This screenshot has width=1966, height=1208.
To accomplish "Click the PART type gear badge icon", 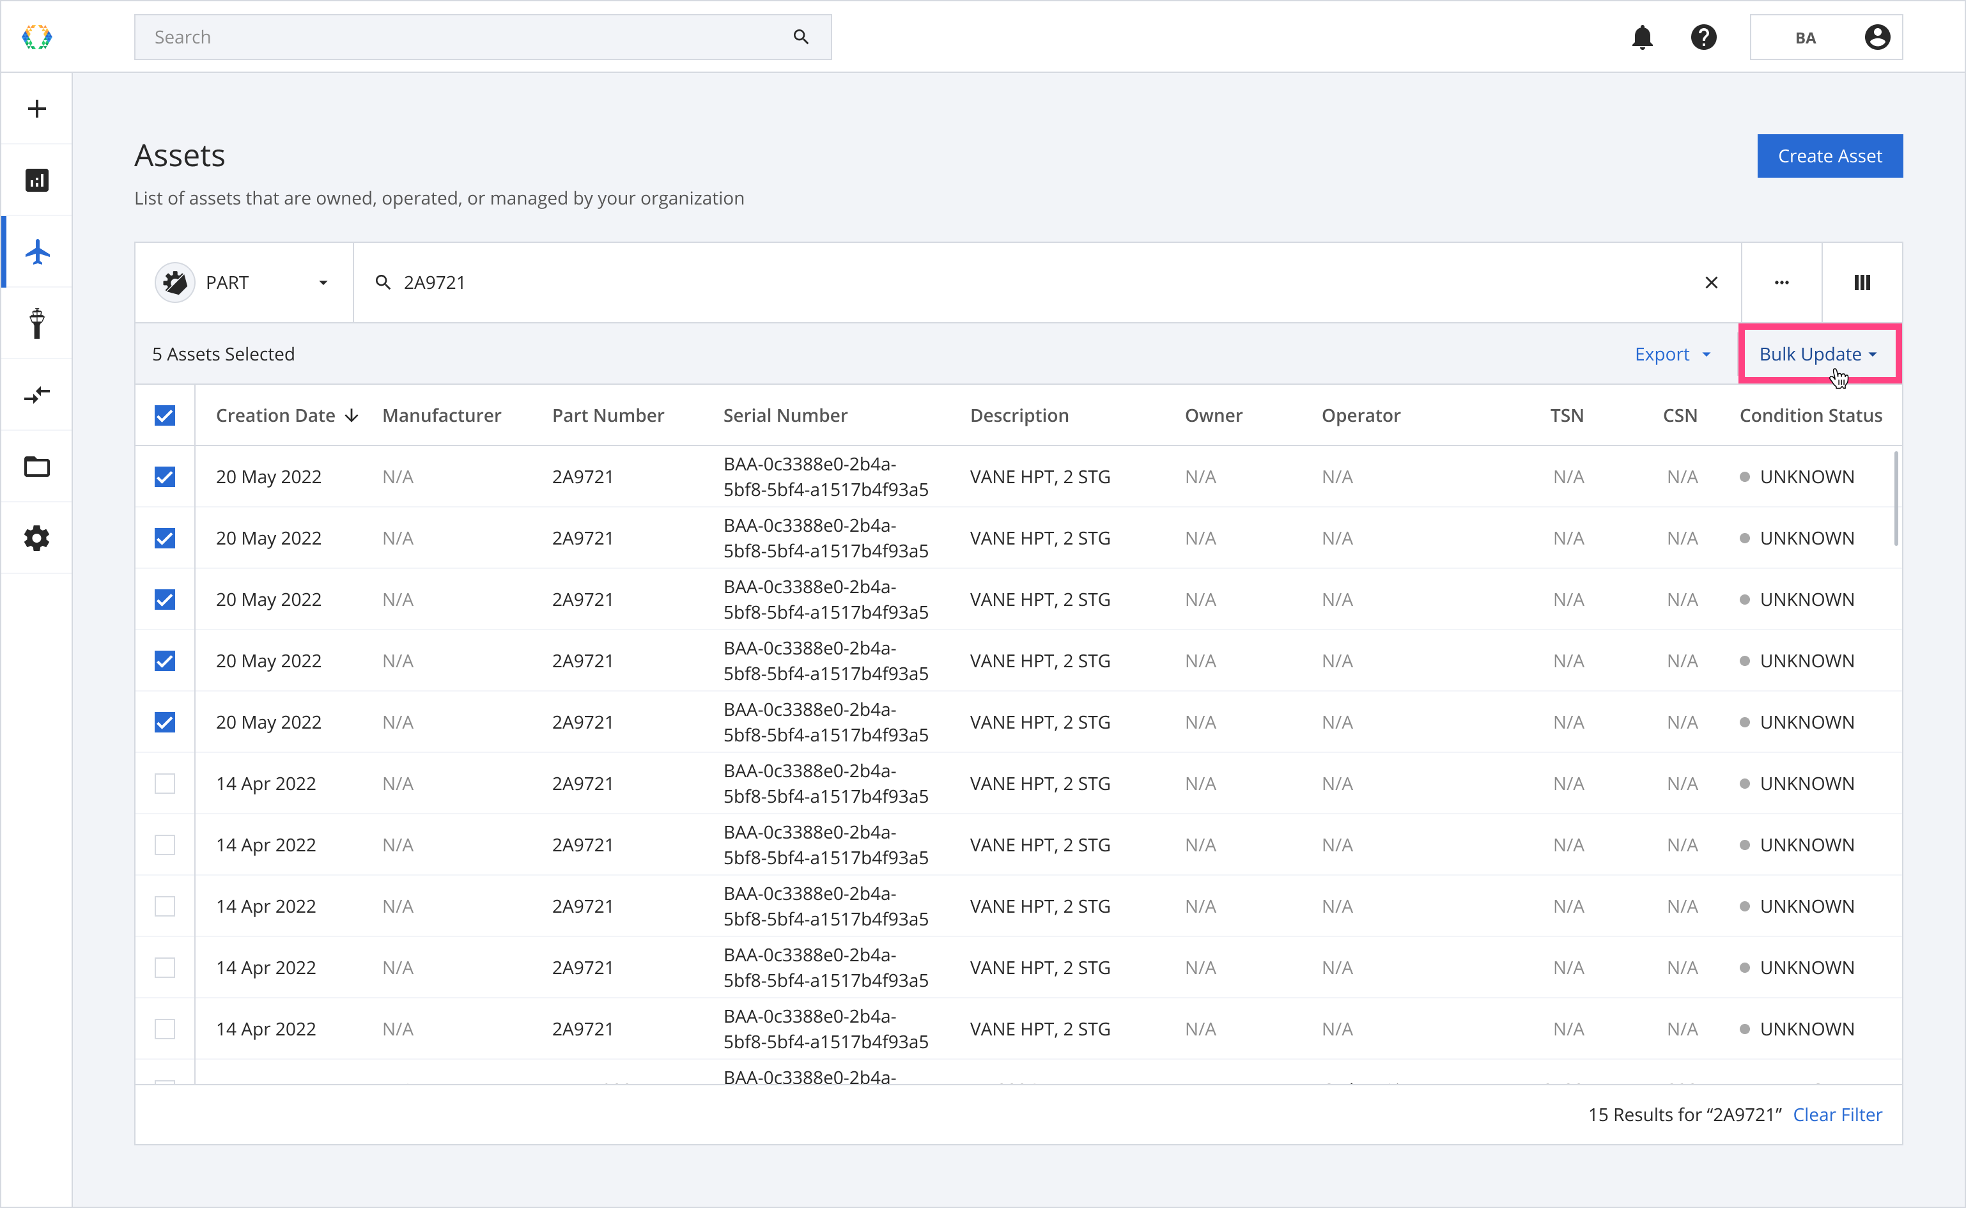I will point(175,283).
